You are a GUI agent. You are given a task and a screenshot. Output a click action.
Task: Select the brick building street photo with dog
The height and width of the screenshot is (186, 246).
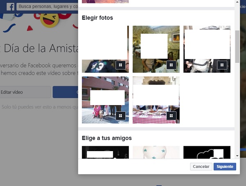[105, 100]
